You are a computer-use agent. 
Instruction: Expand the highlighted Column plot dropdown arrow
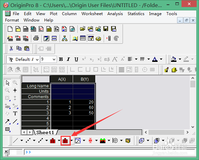click(72, 141)
